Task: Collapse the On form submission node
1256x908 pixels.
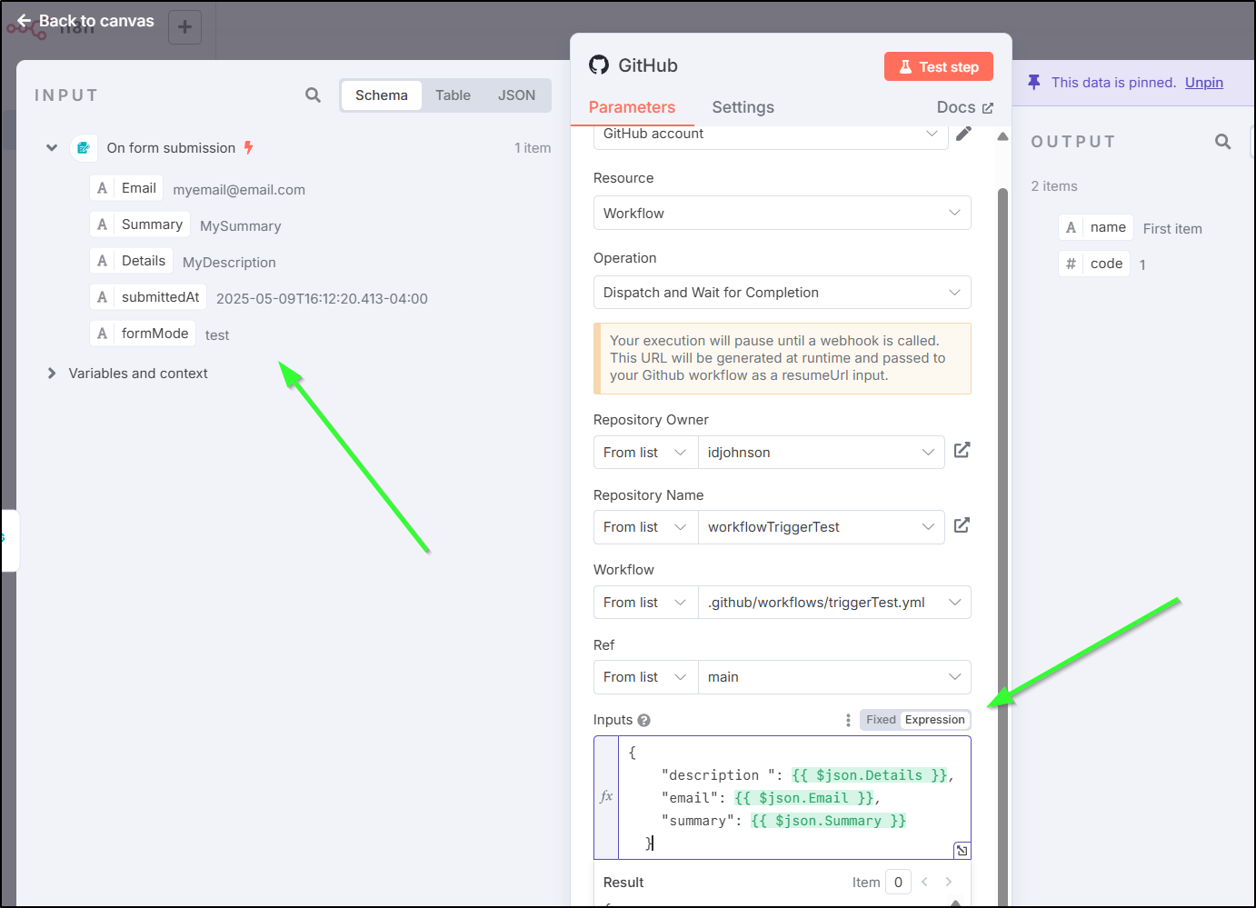Action: point(52,148)
